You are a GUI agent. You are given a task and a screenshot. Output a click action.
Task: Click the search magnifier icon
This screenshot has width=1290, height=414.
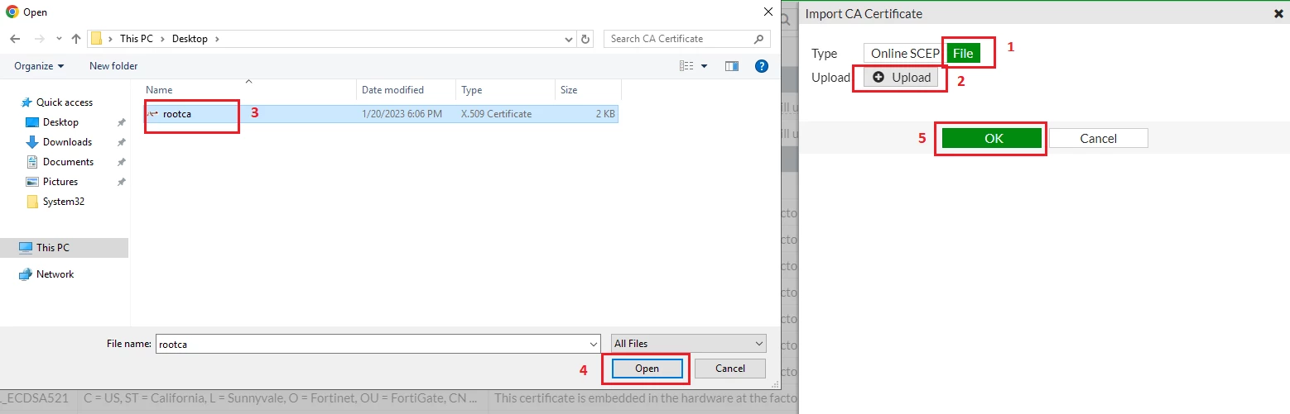point(758,39)
